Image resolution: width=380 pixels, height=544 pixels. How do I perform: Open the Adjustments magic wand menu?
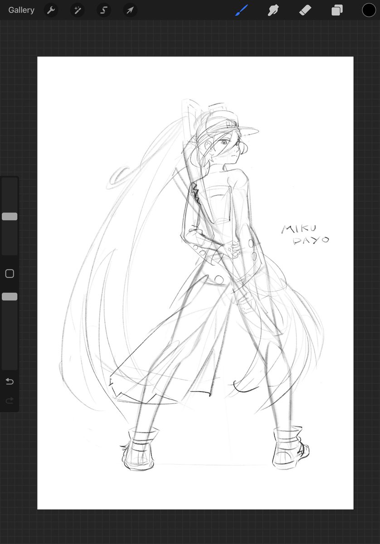click(77, 10)
